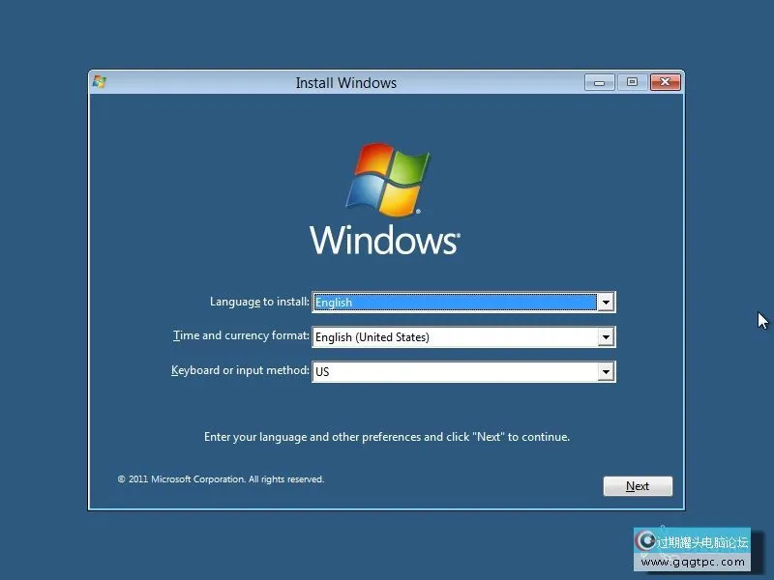Minimize the Install Windows window
774x580 pixels.
point(600,83)
